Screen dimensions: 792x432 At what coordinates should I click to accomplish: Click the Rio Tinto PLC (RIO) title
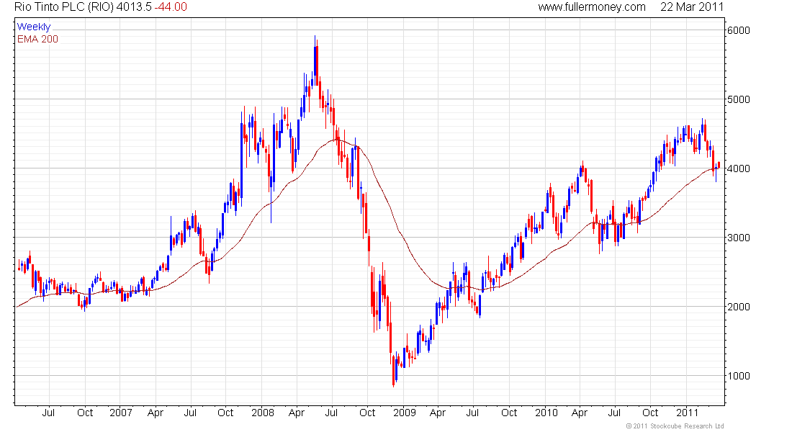tap(63, 7)
